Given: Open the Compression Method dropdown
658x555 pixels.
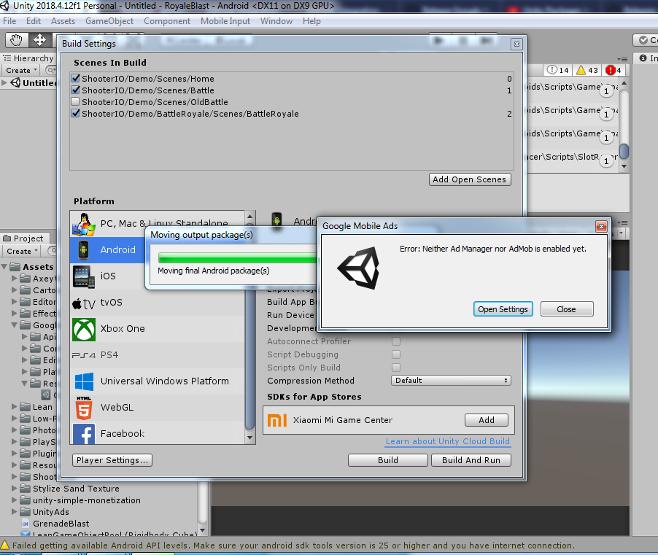Looking at the screenshot, I should click(x=451, y=380).
